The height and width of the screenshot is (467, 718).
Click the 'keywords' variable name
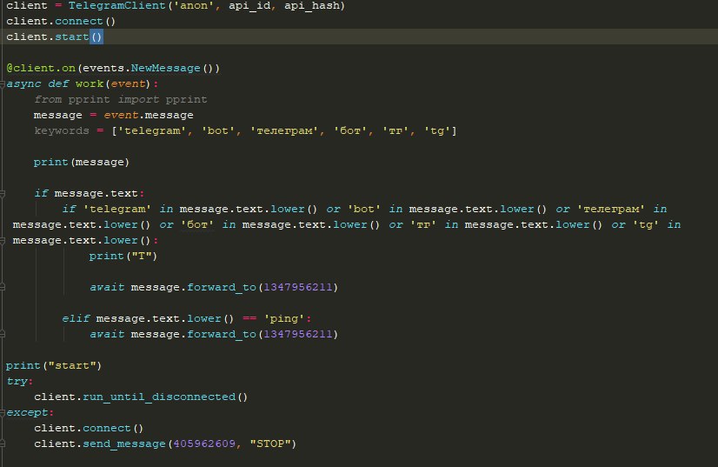(62, 130)
